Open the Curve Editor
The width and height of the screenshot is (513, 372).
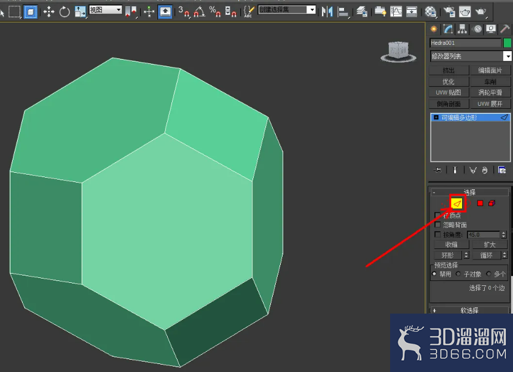tap(396, 12)
